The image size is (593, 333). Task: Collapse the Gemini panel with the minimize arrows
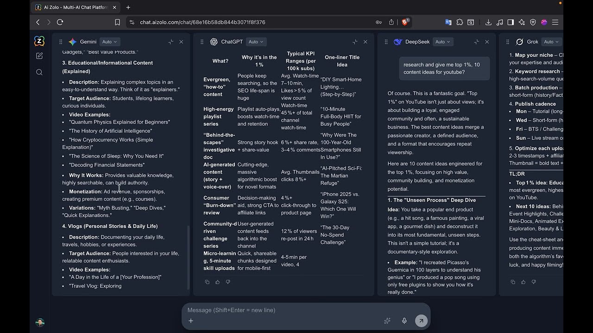pyautogui.click(x=171, y=42)
